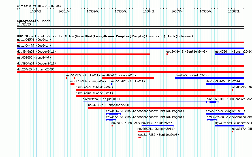Image resolution: width=252 pixels, height=157 pixels.
Task: Click the 103870k ruler tick label
Action: pos(234,11)
